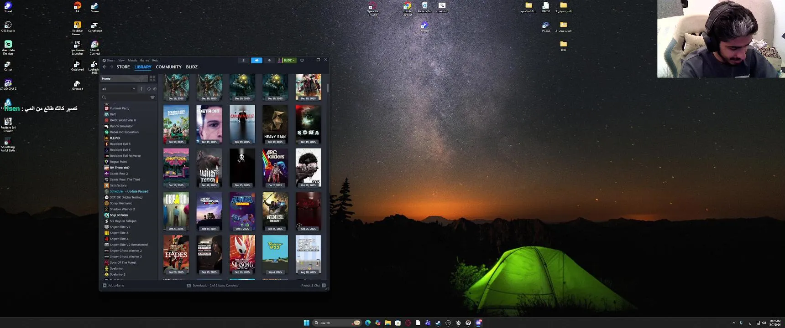Select Home in the library sidebar

[x=124, y=78]
